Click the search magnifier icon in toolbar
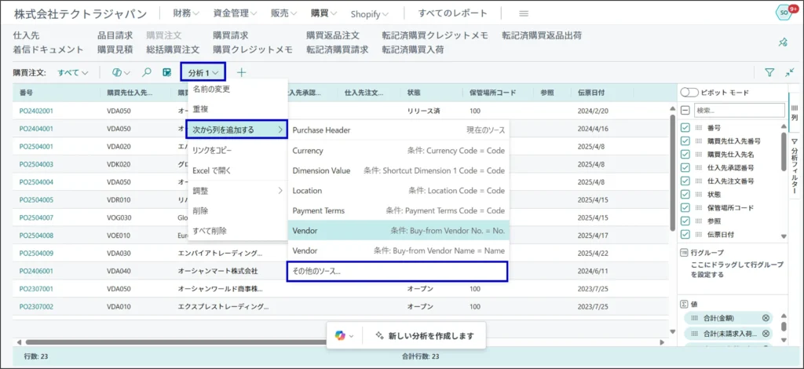The width and height of the screenshot is (804, 369). point(146,72)
